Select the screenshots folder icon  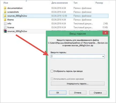pos(5,12)
